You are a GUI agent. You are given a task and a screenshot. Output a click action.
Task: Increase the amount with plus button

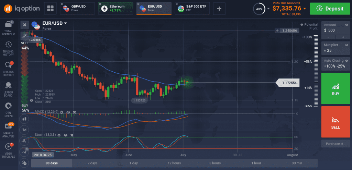(x=343, y=37)
